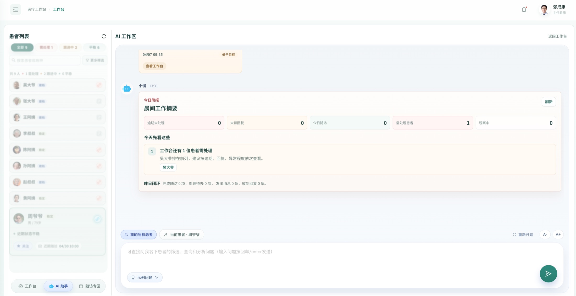Open the notification bell
The height and width of the screenshot is (296, 576).
click(x=524, y=10)
